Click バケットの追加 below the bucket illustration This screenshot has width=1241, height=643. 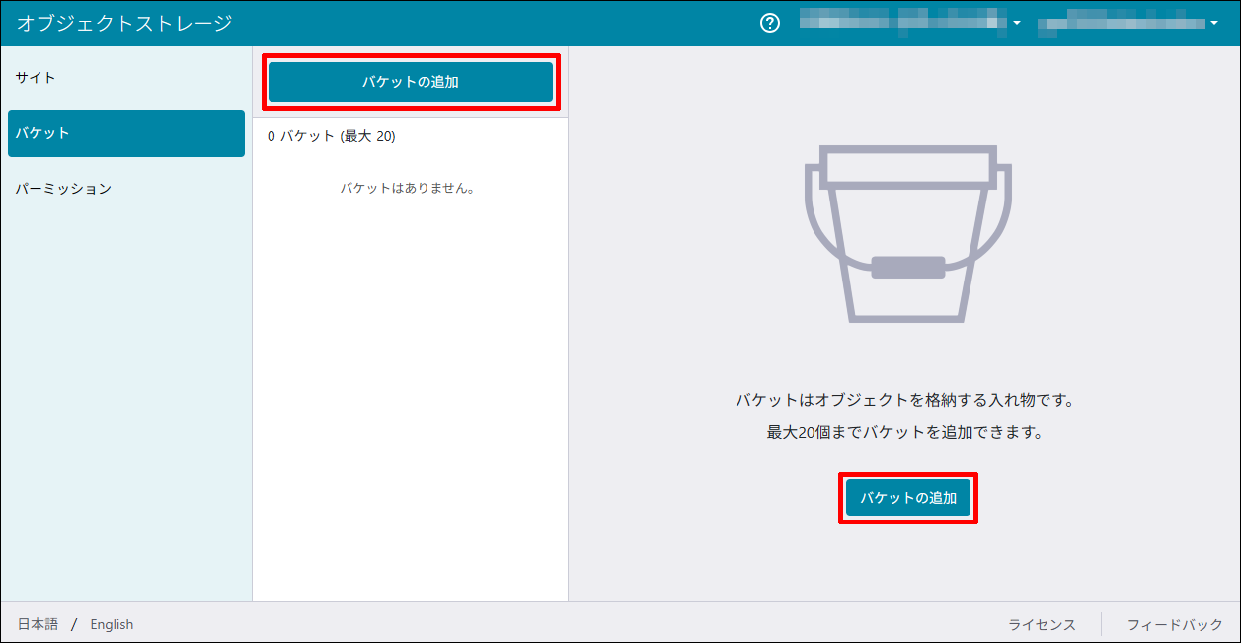[x=907, y=498]
